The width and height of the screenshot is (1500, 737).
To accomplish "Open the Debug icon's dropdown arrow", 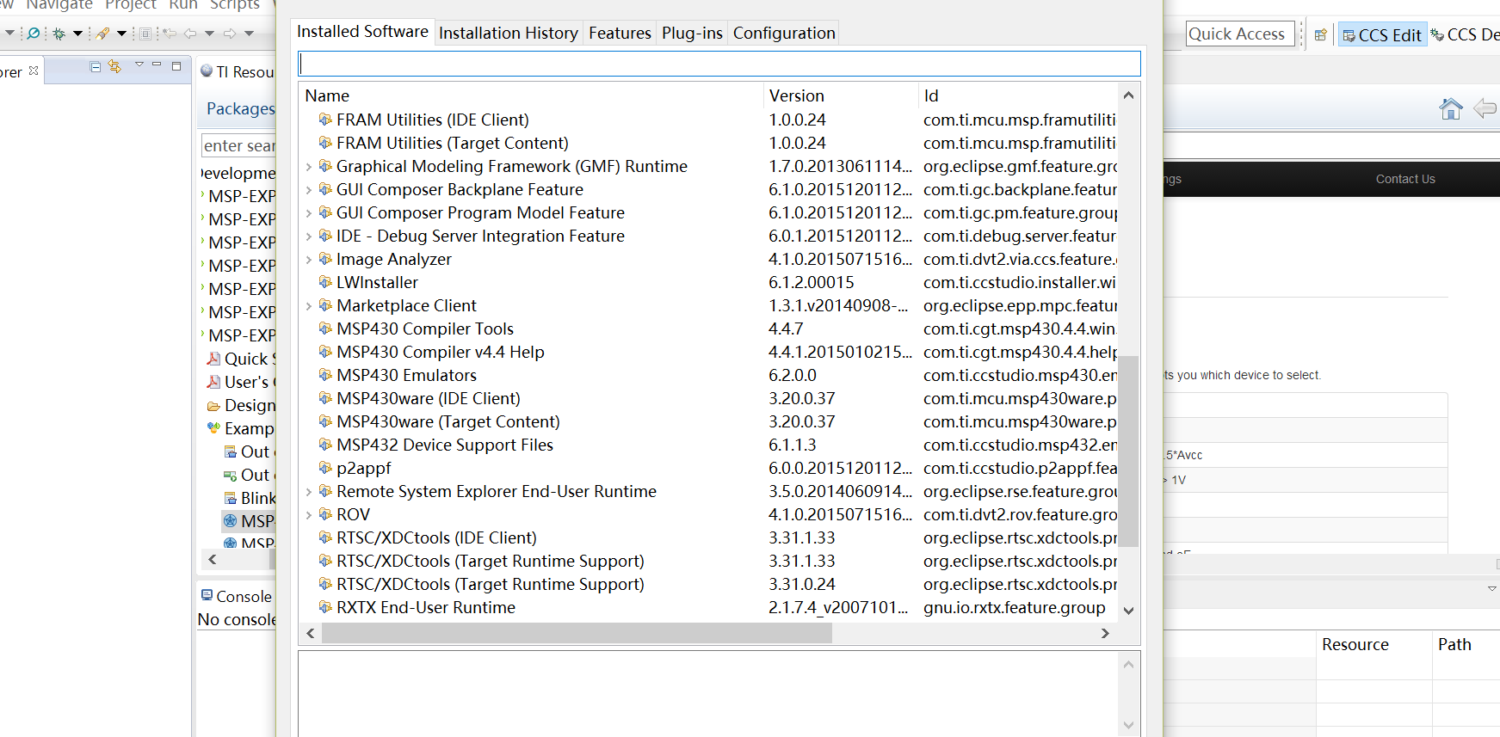I will pyautogui.click(x=77, y=34).
